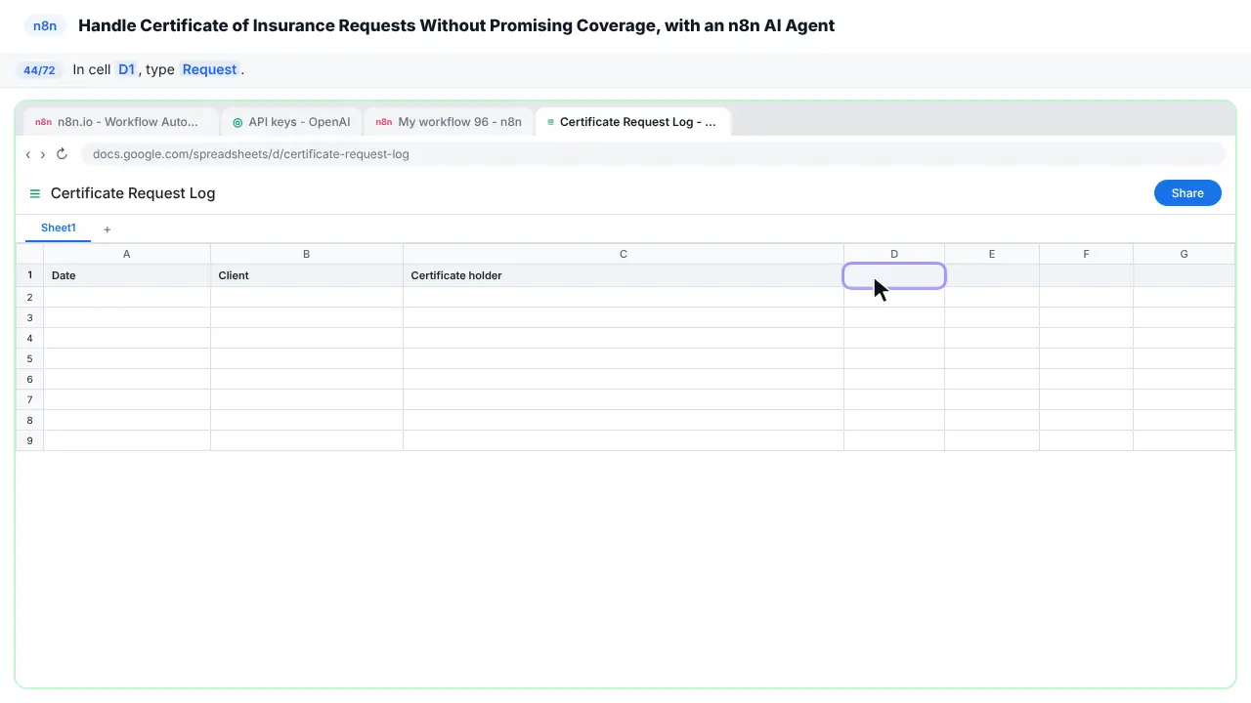1251x703 pixels.
Task: Click the Certificate Request Log title
Action: coord(133,193)
